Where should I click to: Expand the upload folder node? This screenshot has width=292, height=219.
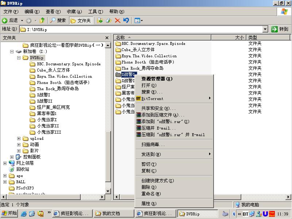tap(19, 139)
